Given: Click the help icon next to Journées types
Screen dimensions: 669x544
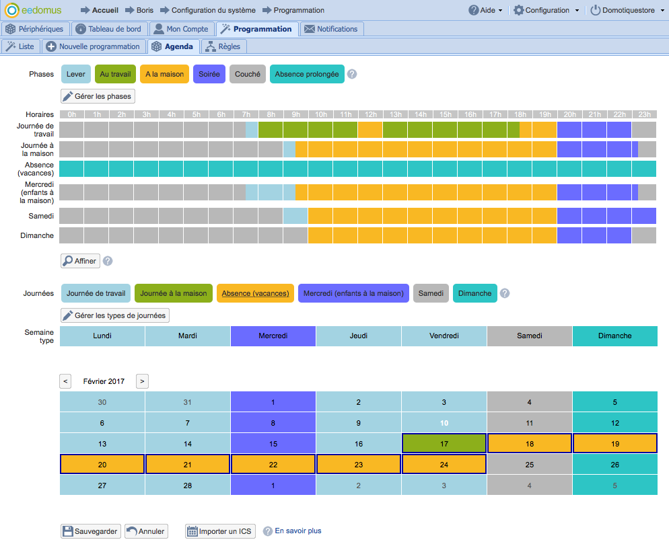Looking at the screenshot, I should pos(505,293).
